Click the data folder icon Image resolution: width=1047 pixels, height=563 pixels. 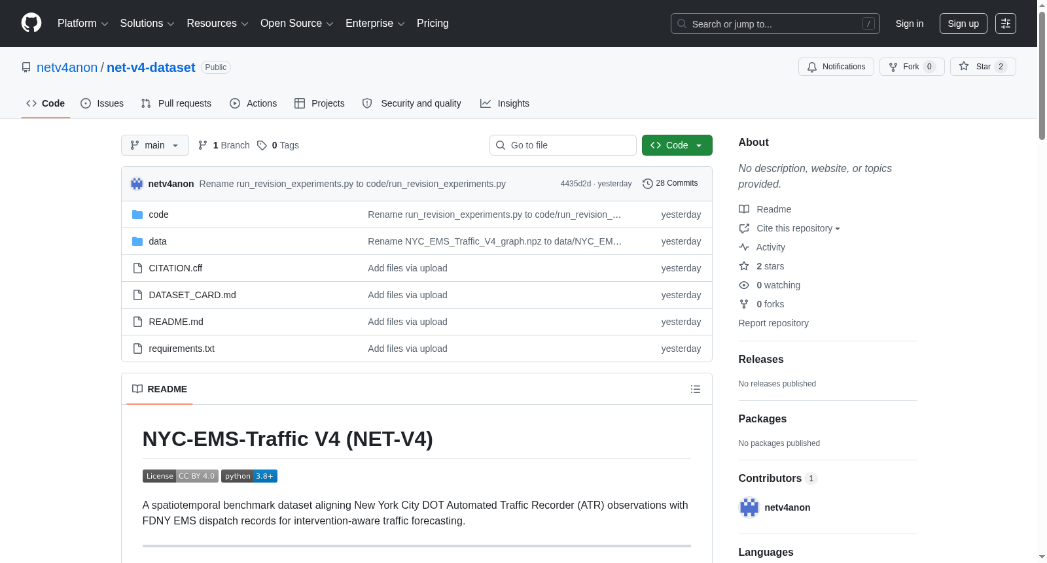(x=137, y=241)
